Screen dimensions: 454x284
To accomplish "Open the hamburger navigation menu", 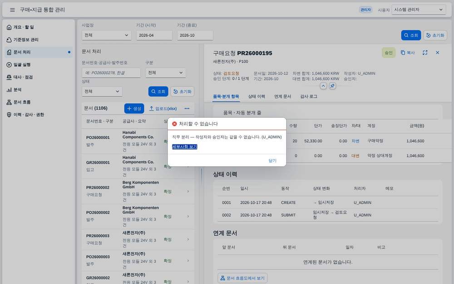I will coord(12,10).
